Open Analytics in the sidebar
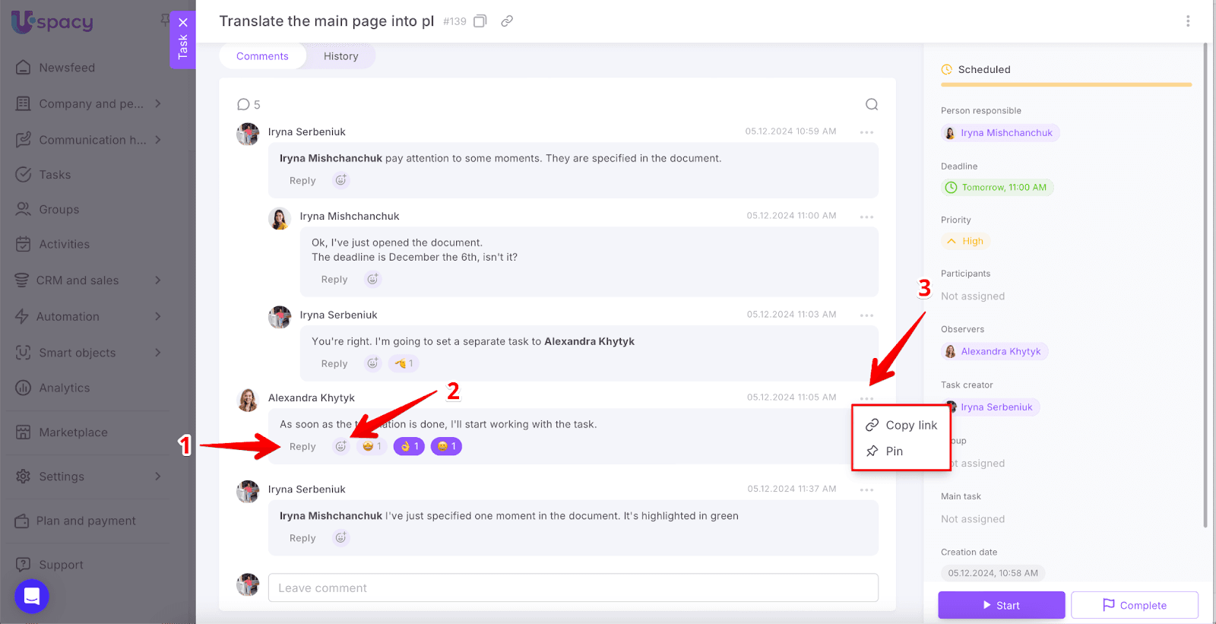The width and height of the screenshot is (1216, 624). (x=65, y=388)
